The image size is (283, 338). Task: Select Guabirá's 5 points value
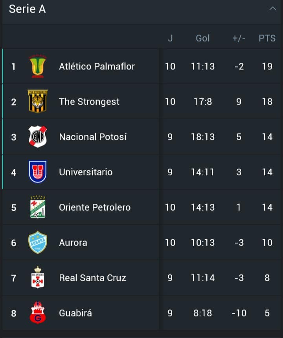click(x=267, y=313)
